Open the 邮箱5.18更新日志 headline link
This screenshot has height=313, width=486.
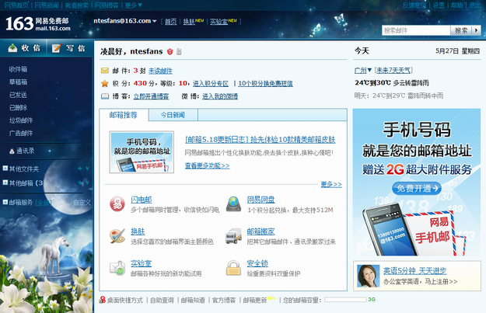click(x=260, y=140)
